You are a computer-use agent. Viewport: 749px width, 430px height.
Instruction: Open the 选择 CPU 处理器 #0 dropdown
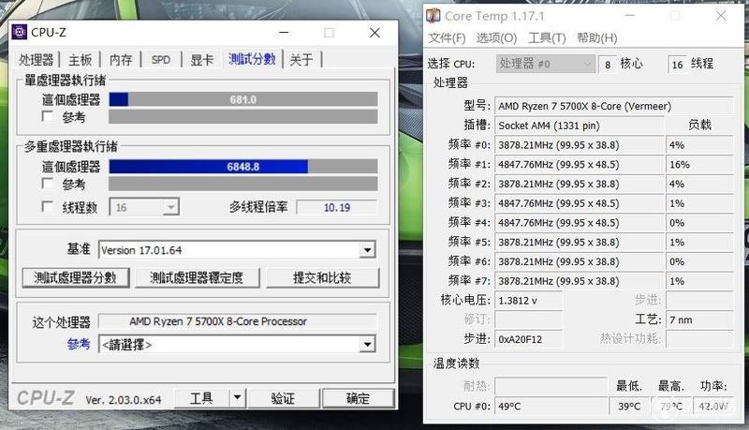point(546,64)
